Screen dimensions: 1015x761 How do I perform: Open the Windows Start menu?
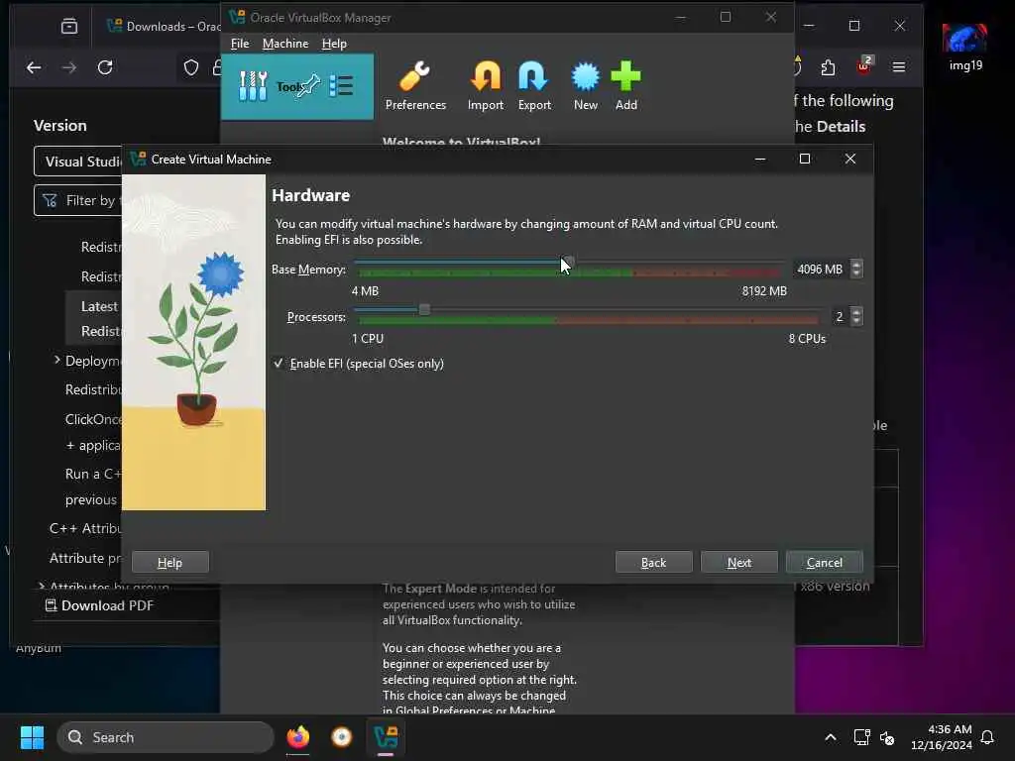pos(32,737)
